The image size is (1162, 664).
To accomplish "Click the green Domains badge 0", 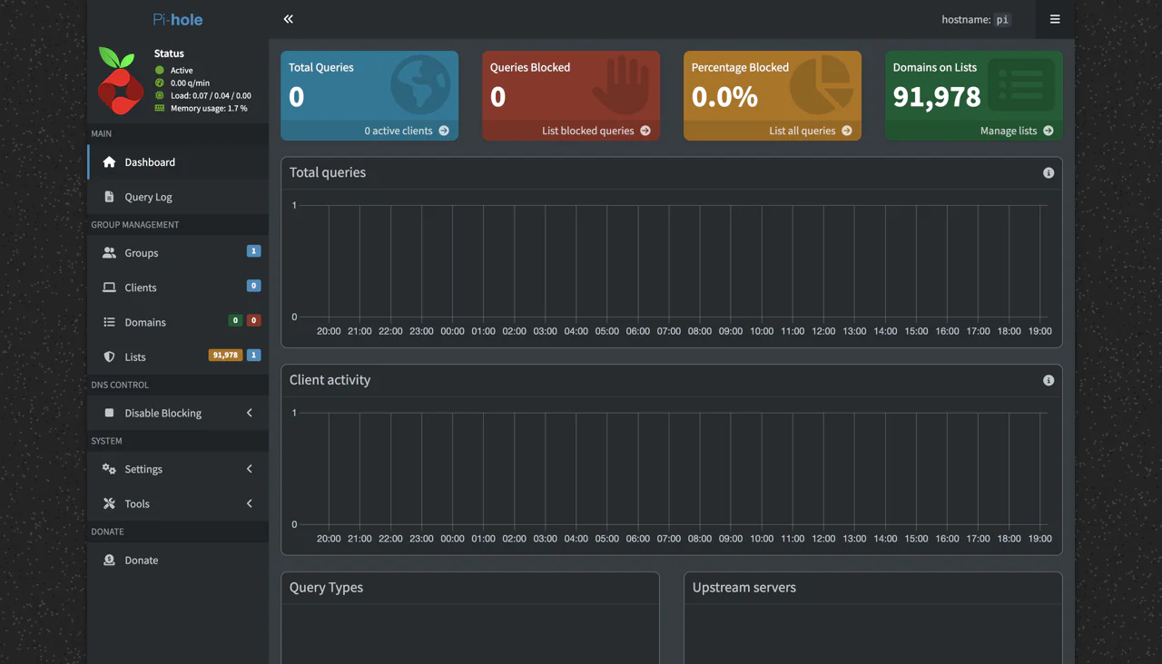I will click(235, 320).
